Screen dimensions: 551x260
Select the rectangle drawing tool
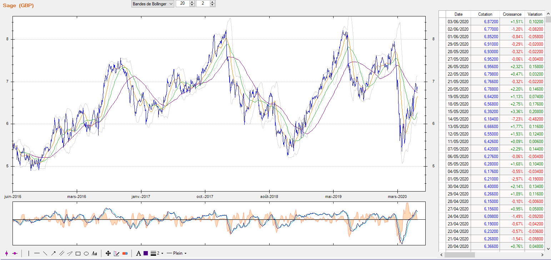click(78, 254)
